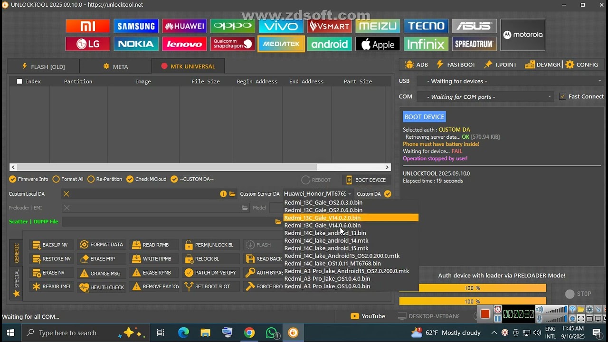This screenshot has width=608, height=342.
Task: Select the LG brand icon
Action: [88, 44]
